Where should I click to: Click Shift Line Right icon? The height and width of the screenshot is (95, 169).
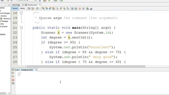point(76,8)
